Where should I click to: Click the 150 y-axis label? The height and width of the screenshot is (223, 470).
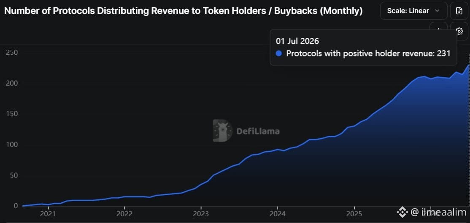pyautogui.click(x=12, y=114)
